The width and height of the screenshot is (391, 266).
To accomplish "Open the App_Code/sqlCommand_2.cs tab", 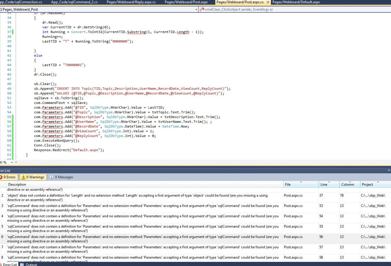I will 74,2.
